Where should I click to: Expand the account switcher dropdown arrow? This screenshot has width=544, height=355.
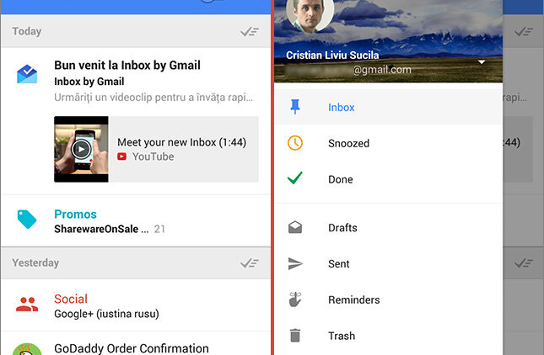[482, 62]
